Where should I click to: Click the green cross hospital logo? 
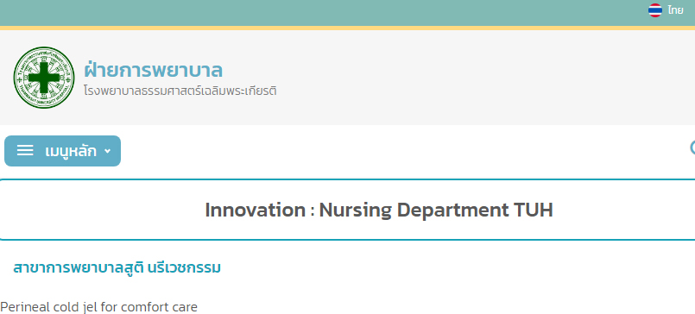click(x=44, y=78)
